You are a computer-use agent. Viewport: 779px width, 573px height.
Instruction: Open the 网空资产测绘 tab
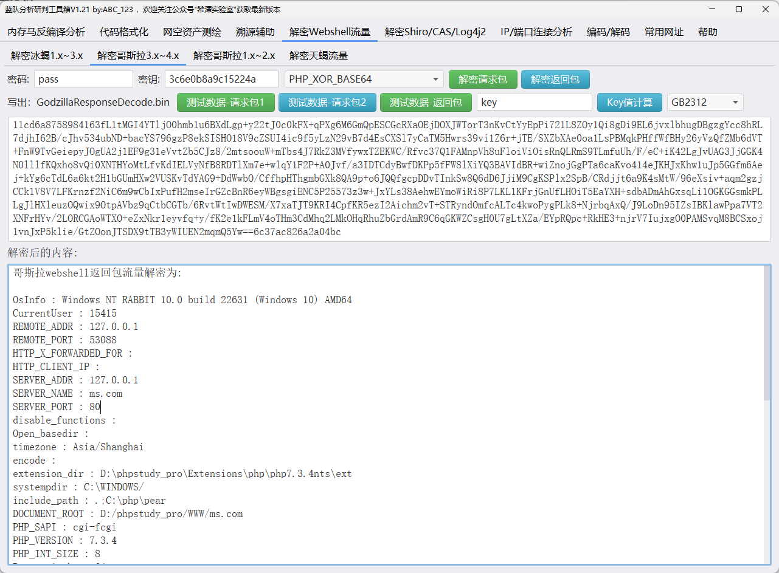[x=192, y=32]
